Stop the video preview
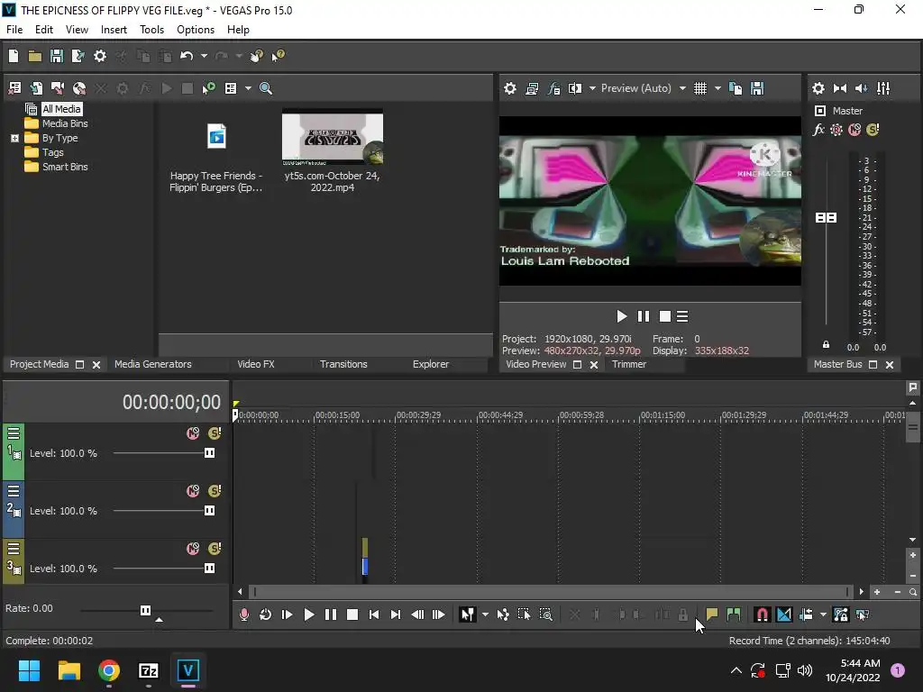The height and width of the screenshot is (692, 923). tap(664, 316)
